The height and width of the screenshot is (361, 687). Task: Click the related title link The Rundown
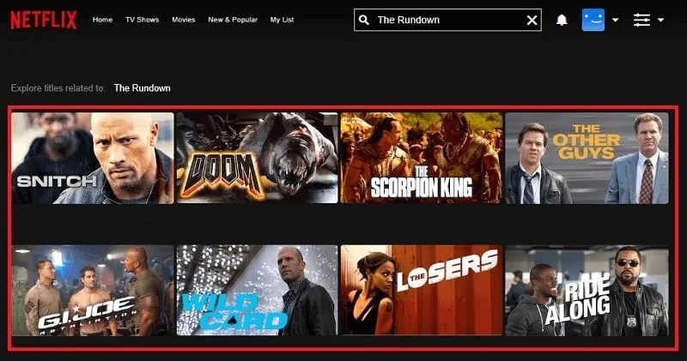click(142, 88)
